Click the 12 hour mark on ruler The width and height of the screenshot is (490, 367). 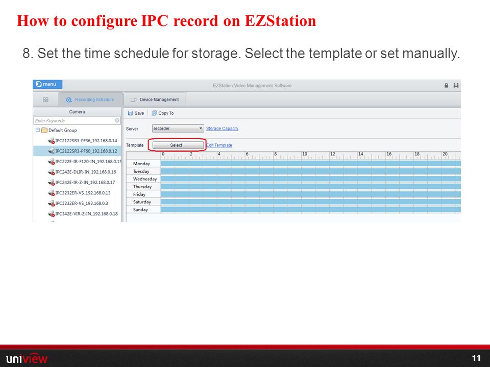[332, 154]
